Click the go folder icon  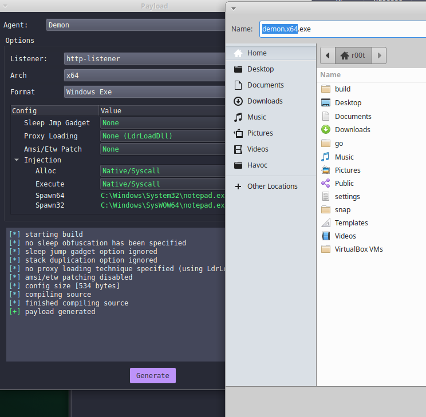pyautogui.click(x=326, y=143)
